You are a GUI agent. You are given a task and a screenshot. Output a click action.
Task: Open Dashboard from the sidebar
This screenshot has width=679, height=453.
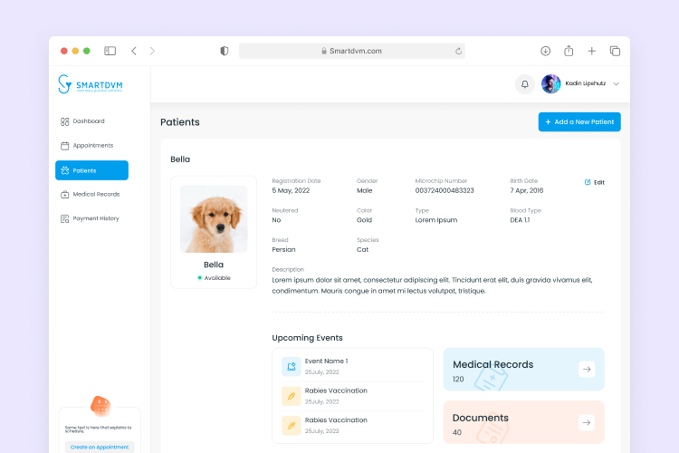(x=89, y=121)
